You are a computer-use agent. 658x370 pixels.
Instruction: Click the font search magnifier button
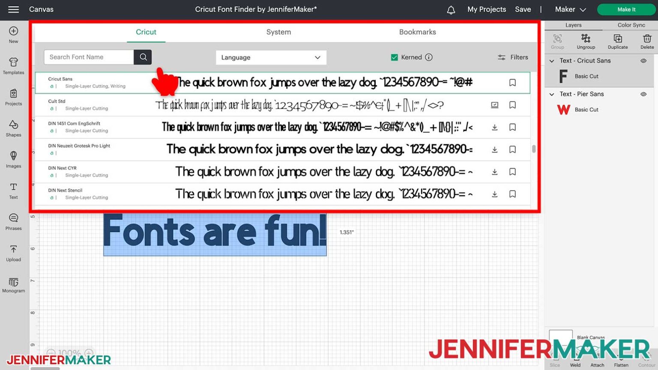pos(143,57)
